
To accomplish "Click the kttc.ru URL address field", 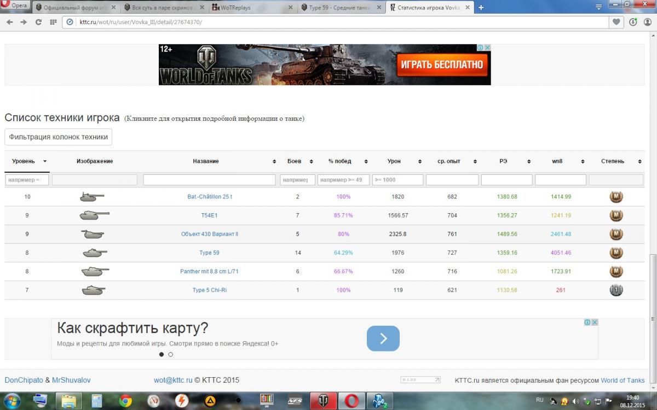I will (x=335, y=22).
